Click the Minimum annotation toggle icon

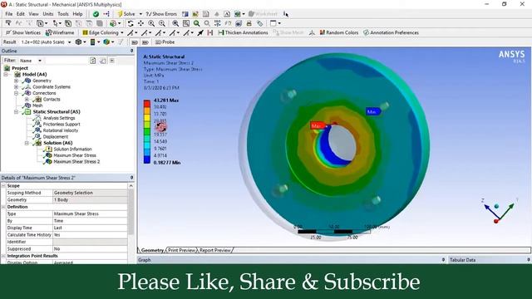tap(145, 42)
